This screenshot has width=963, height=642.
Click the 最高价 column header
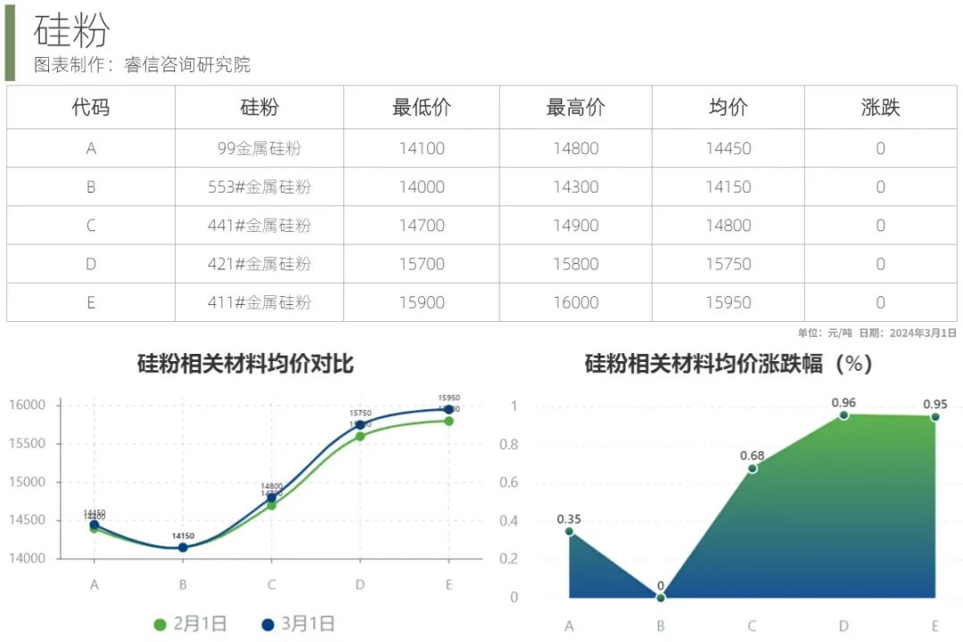click(x=575, y=108)
